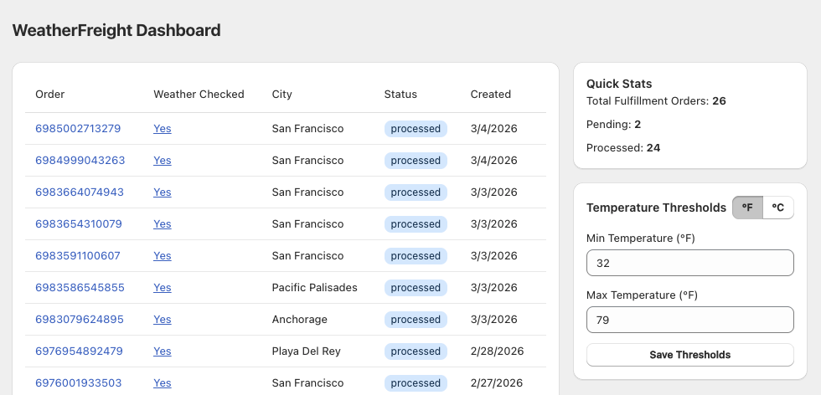
Task: Click 3/4/2026 date for order 6984999043263
Action: tap(493, 161)
